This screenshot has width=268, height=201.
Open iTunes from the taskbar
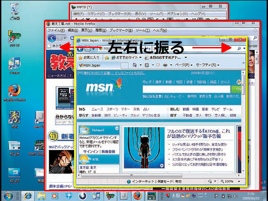(96, 196)
